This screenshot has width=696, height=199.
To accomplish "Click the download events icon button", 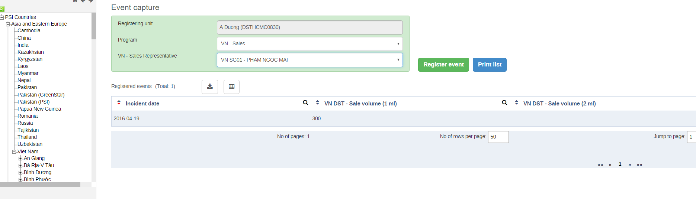I will pyautogui.click(x=210, y=87).
